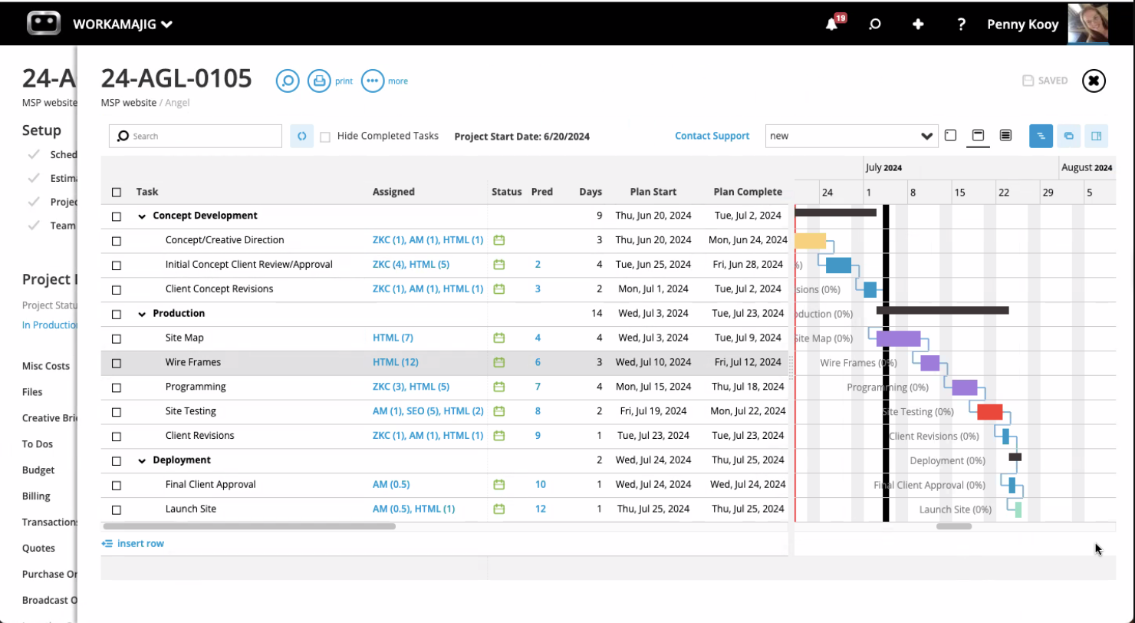This screenshot has height=623, width=1135.
Task: Open Billing in the left menu
Action: coord(36,496)
